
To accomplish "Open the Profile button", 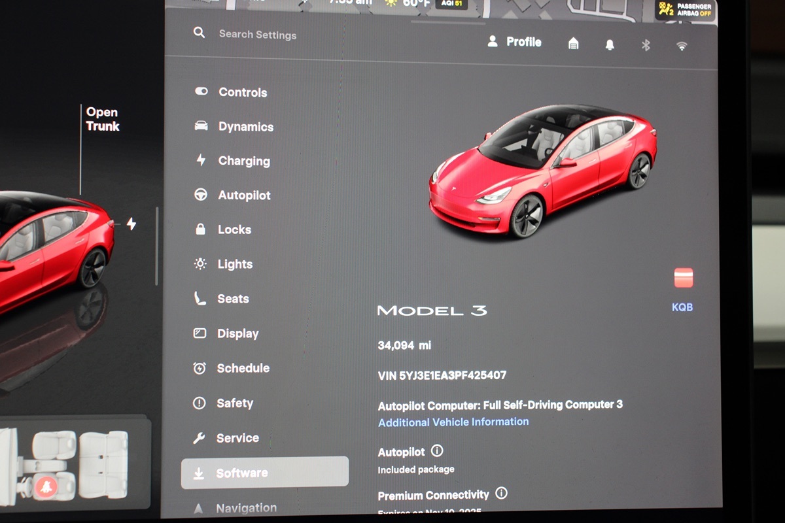I will tap(514, 42).
